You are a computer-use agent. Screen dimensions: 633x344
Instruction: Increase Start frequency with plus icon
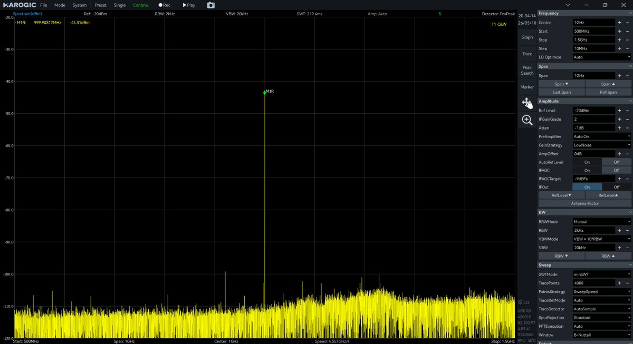coord(620,31)
